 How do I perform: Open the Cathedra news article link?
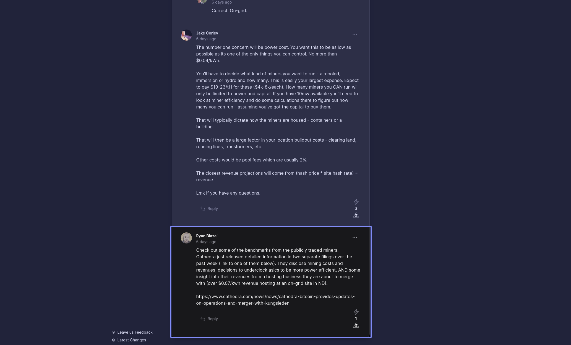pos(275,300)
